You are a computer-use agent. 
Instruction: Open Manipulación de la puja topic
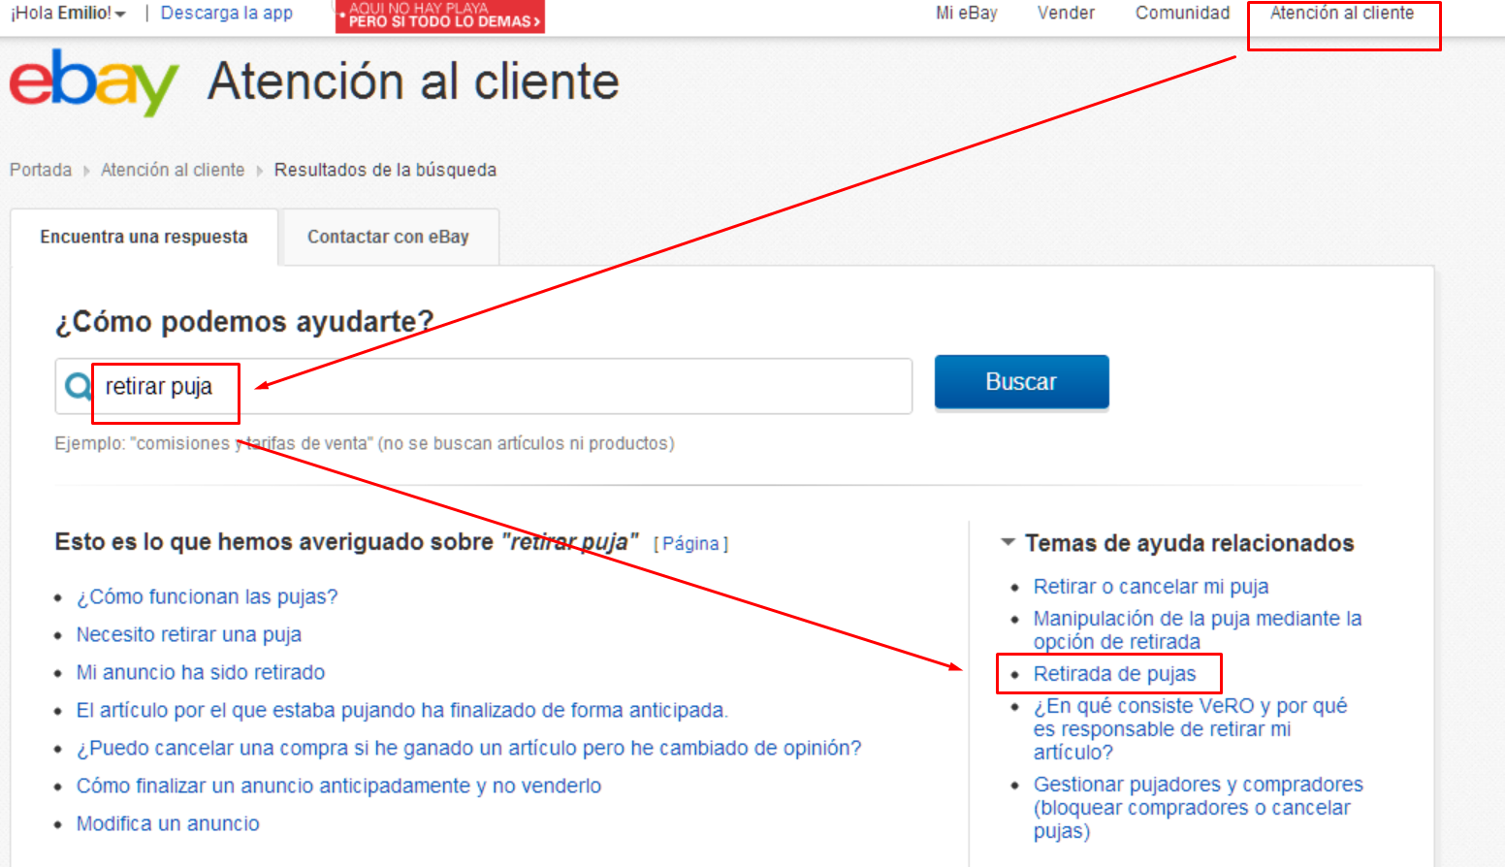point(1197,630)
